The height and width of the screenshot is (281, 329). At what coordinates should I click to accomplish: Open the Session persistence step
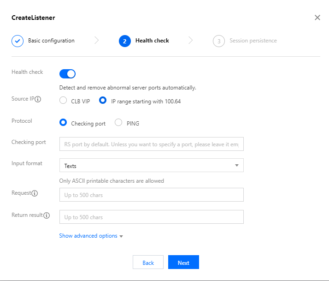pyautogui.click(x=253, y=41)
